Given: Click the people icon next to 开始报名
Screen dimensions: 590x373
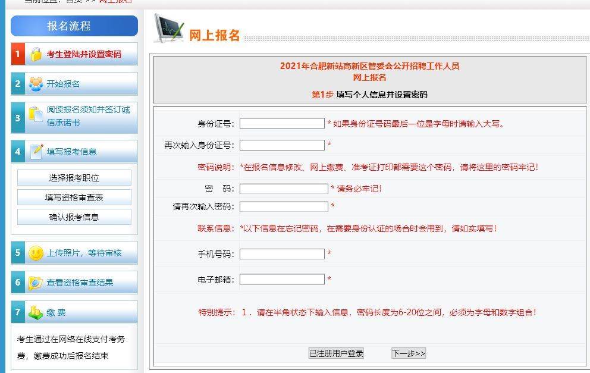Looking at the screenshot, I should pos(36,84).
